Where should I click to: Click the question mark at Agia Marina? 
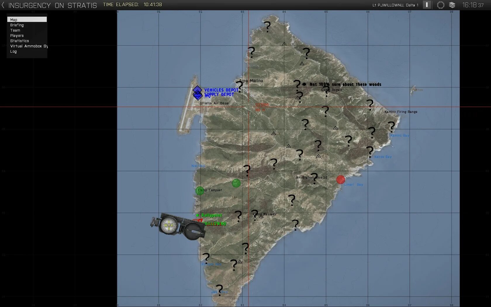[240, 87]
